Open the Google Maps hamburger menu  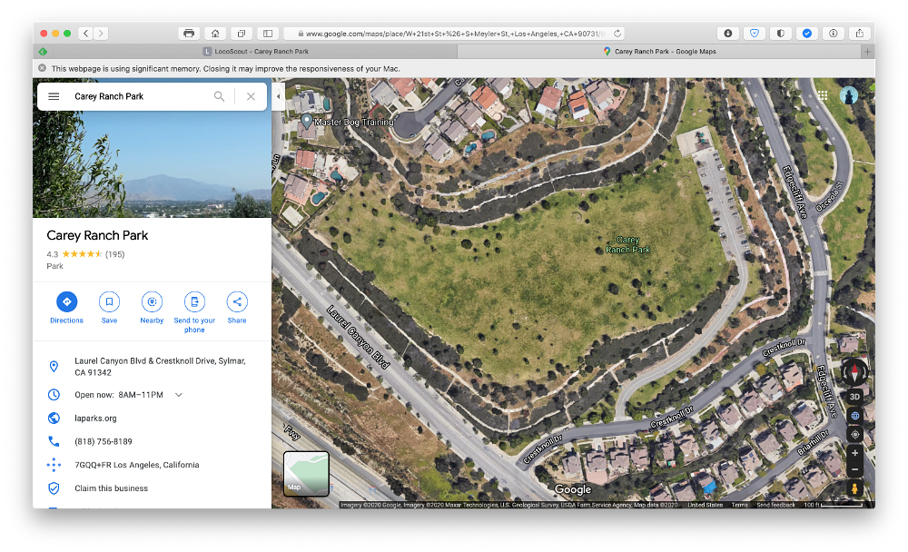[x=54, y=96]
